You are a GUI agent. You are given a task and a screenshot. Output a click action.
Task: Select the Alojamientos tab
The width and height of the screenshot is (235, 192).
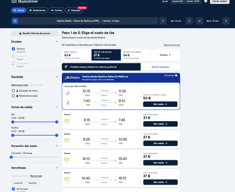coord(38,10)
